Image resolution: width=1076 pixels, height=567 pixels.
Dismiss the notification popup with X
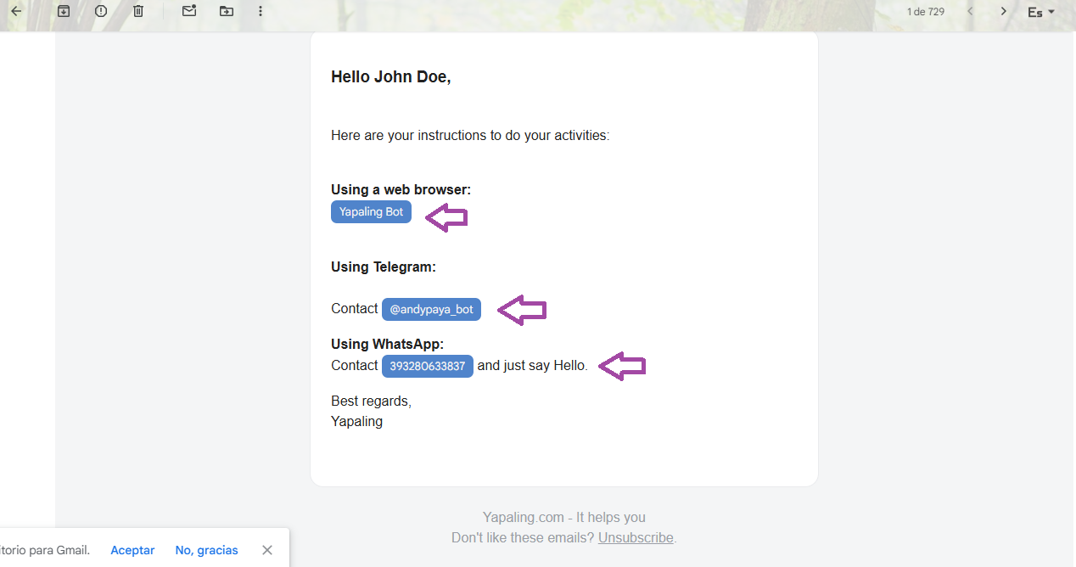point(267,550)
